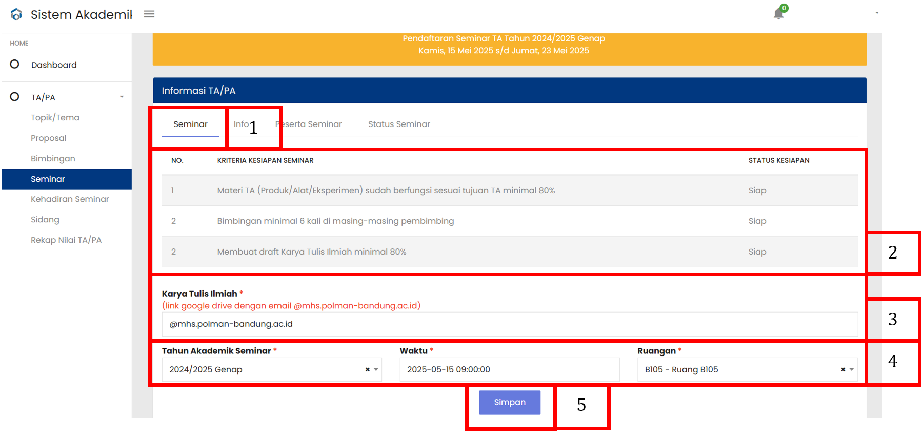
Task: Click the Simpan button
Action: pos(510,402)
